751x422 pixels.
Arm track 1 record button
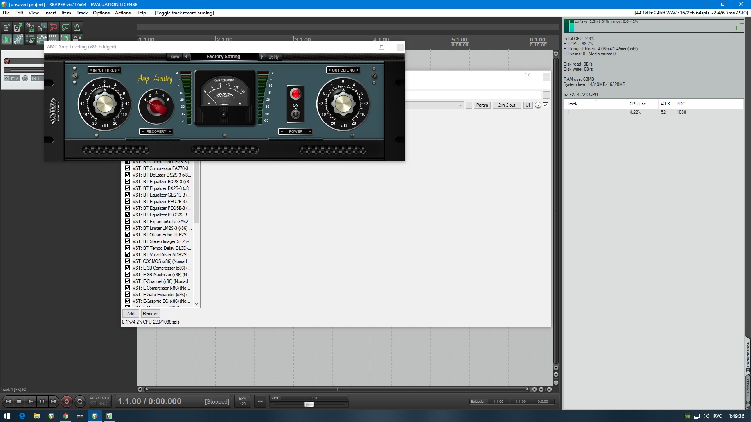[7, 61]
